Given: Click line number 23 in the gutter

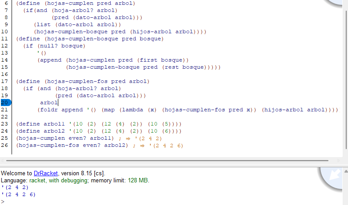Looking at the screenshot, I should [x=4, y=124].
